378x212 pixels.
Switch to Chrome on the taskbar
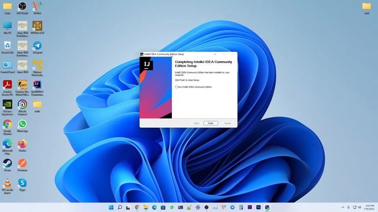pos(137,207)
